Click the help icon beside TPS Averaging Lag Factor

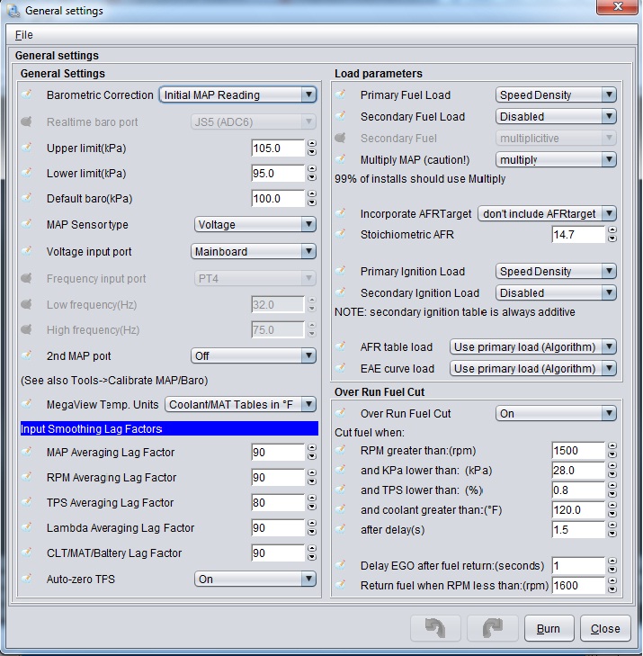click(x=27, y=502)
